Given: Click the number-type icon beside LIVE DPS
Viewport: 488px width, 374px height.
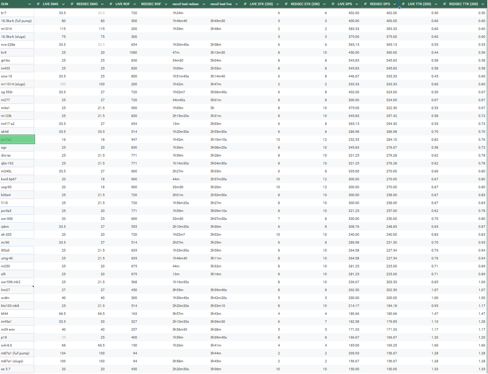Looking at the screenshot, I should click(333, 4).
